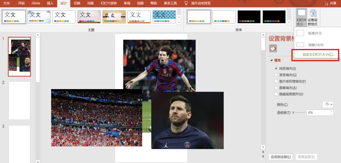Image resolution: width=341 pixels, height=163 pixels.
Task: Click the paint bucket fill icon
Action: pos(273,48)
